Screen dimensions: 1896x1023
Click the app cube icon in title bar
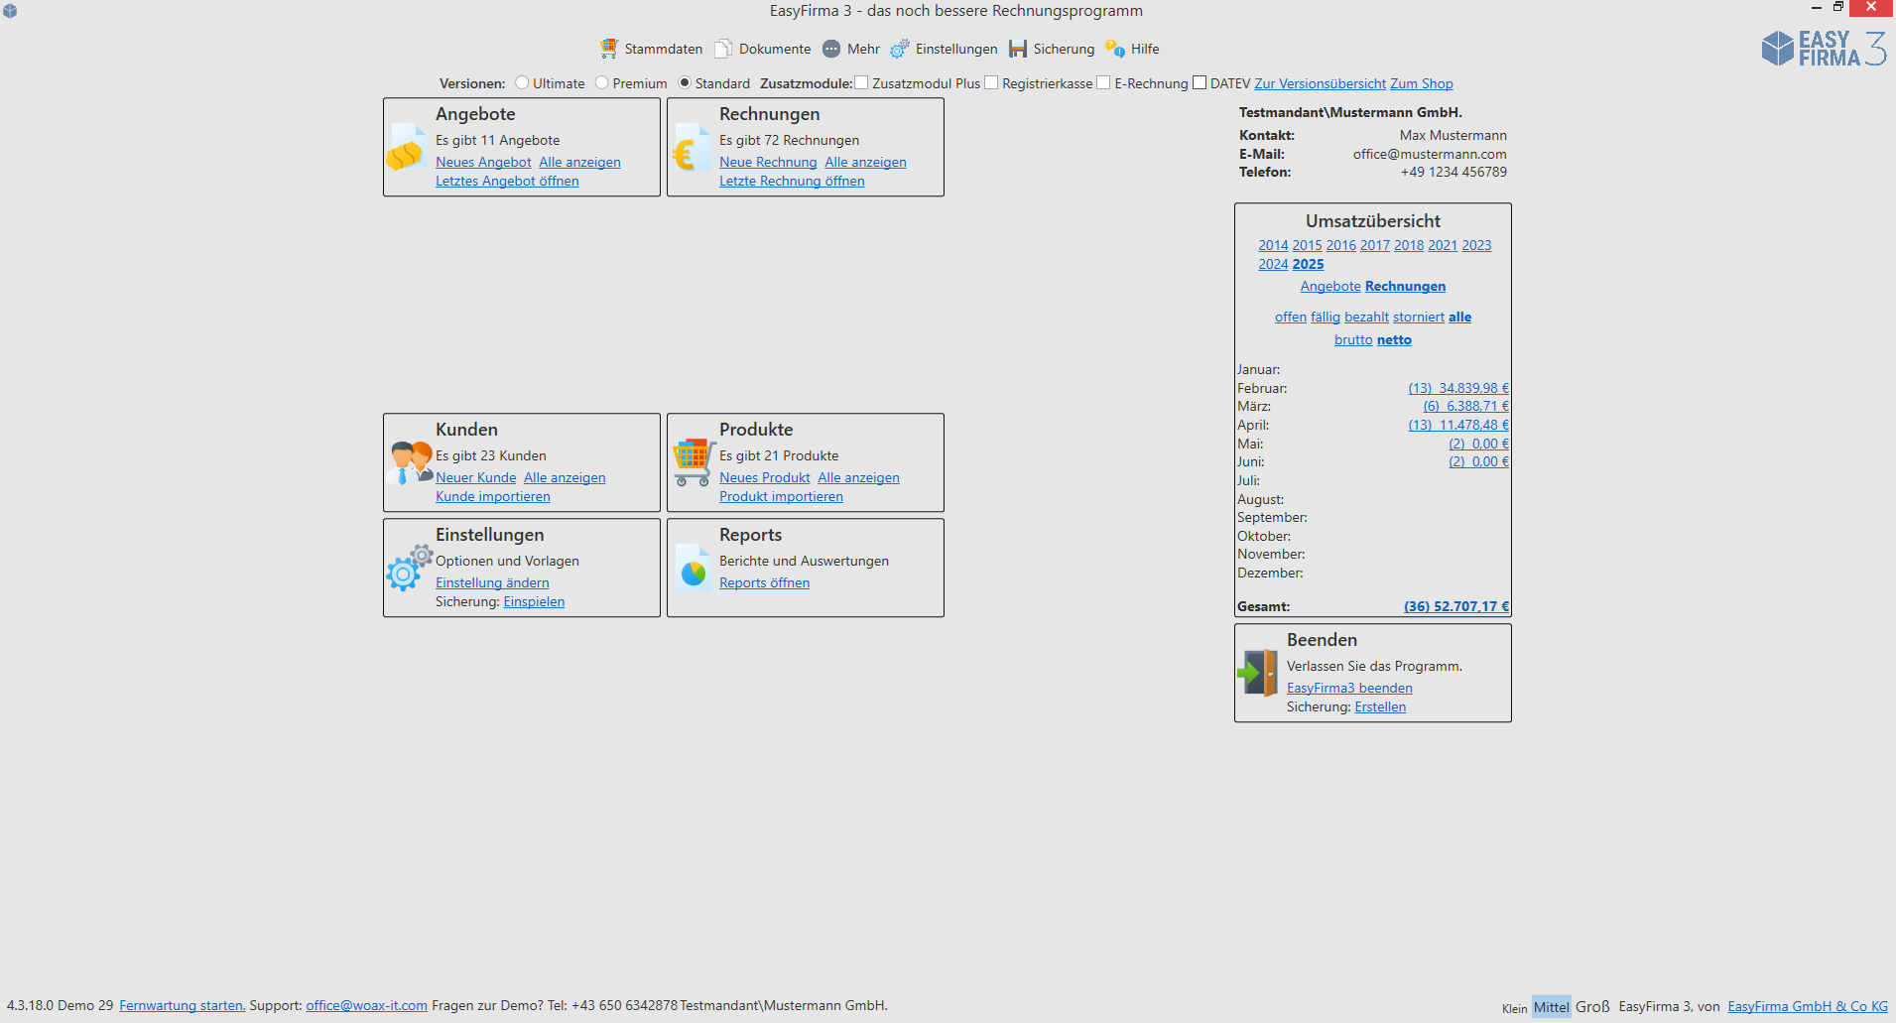click(10, 11)
